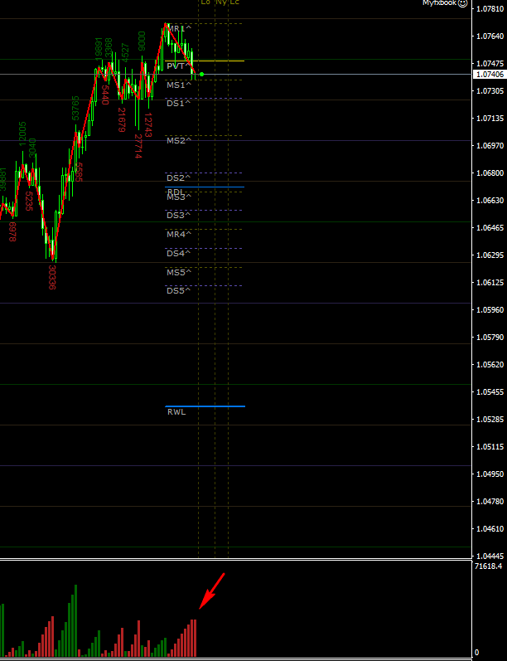Select the DS5^ support label
The height and width of the screenshot is (661, 507).
point(178,290)
